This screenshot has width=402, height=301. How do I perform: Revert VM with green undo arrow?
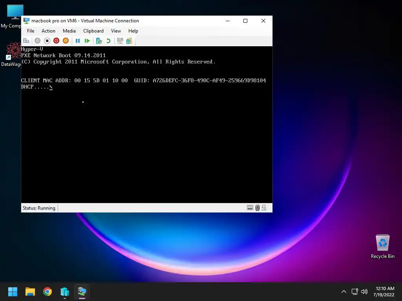pyautogui.click(x=108, y=41)
